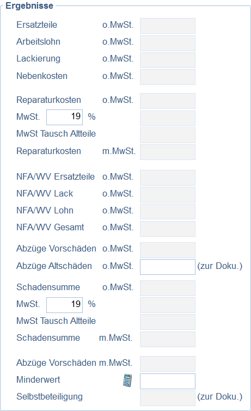
Task: Select the Abzüge Vorschäden o.MwSt. field
Action: (x=168, y=250)
